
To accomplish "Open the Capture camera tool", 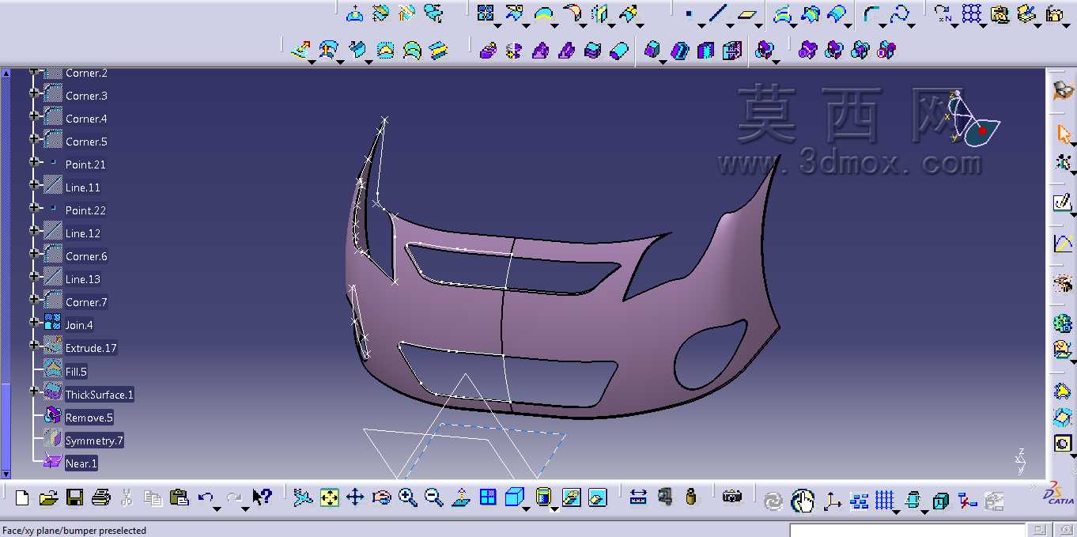I will click(732, 497).
